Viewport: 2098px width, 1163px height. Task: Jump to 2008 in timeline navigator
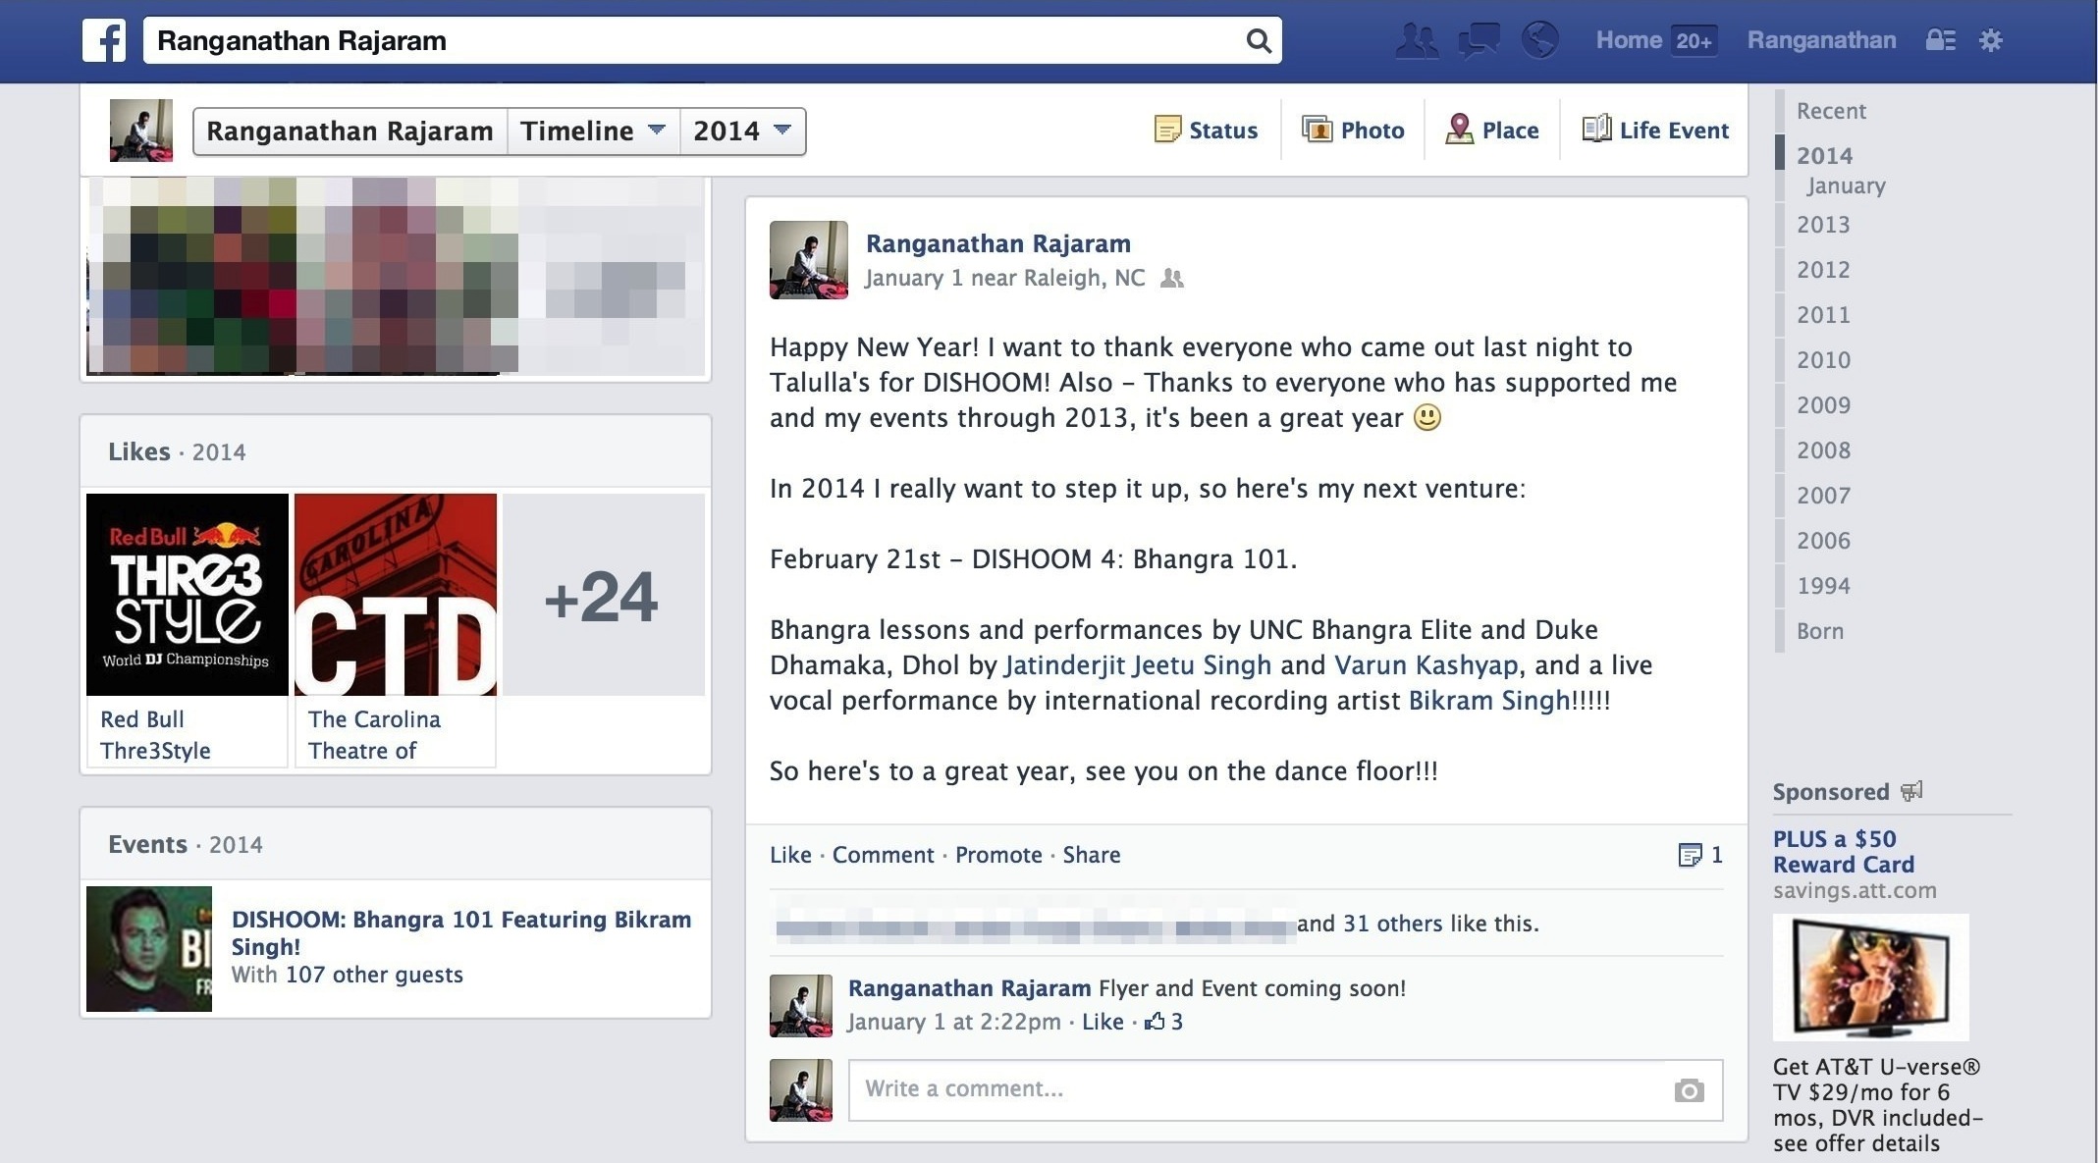click(1823, 450)
